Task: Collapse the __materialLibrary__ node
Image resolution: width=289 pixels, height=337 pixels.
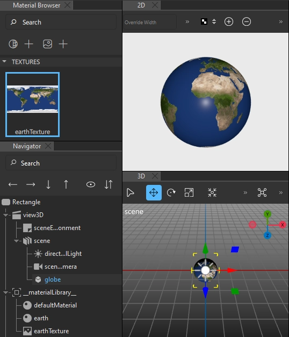Action: tap(5, 292)
